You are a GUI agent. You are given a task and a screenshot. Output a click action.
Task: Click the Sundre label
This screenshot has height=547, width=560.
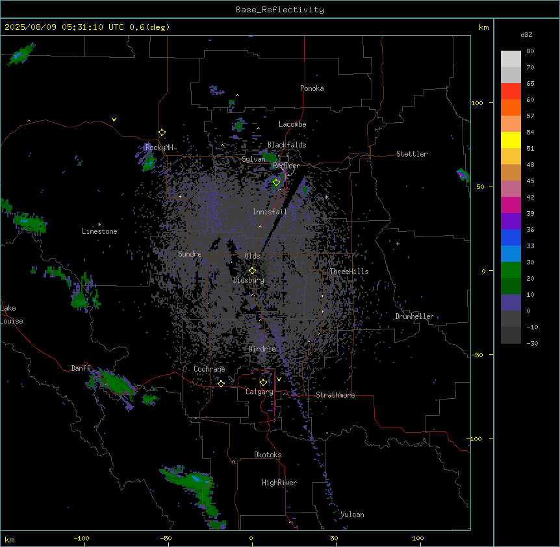(190, 254)
